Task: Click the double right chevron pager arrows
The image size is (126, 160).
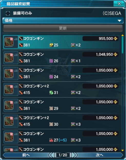Action: click(75, 155)
